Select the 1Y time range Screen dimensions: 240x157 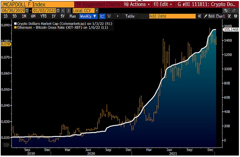coord(54,16)
